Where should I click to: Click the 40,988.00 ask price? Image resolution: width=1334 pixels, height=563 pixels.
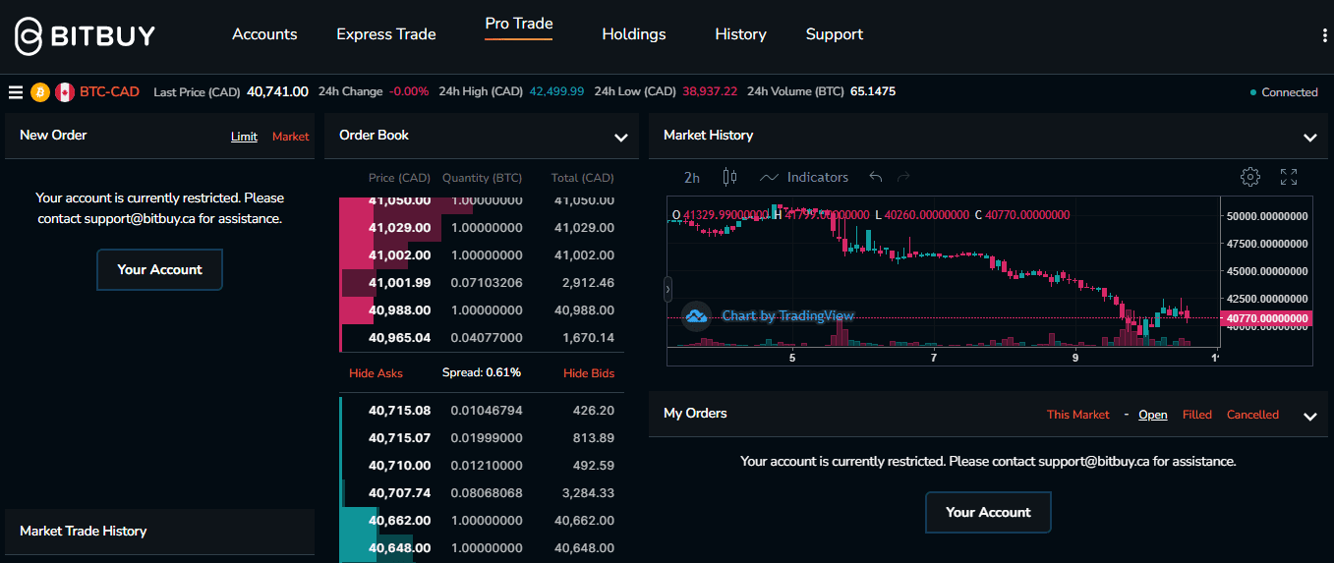[x=399, y=310]
